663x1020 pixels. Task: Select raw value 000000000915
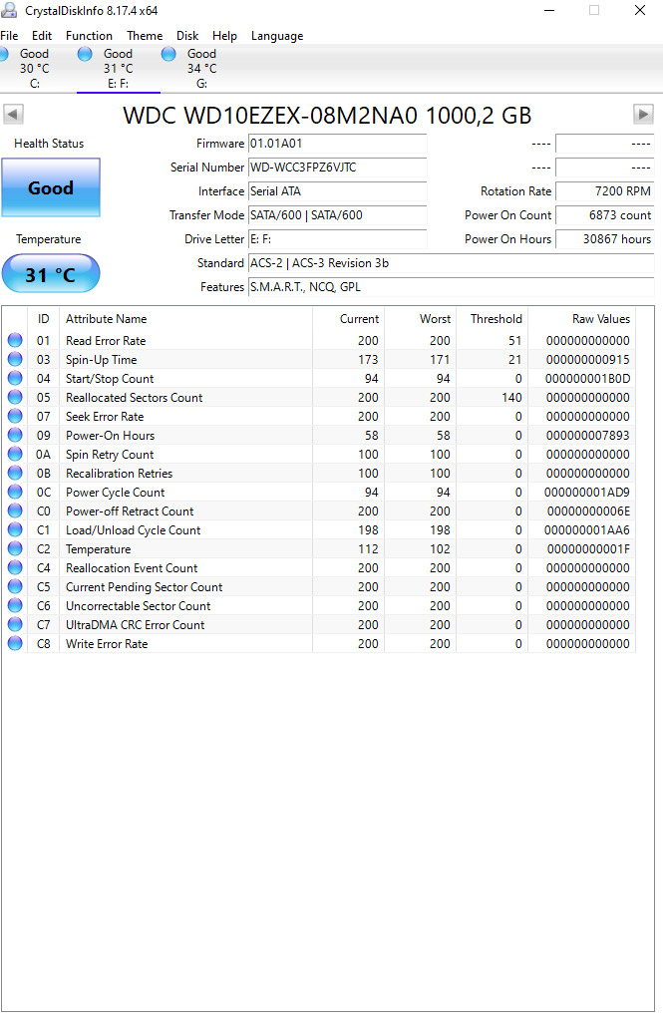coord(588,360)
